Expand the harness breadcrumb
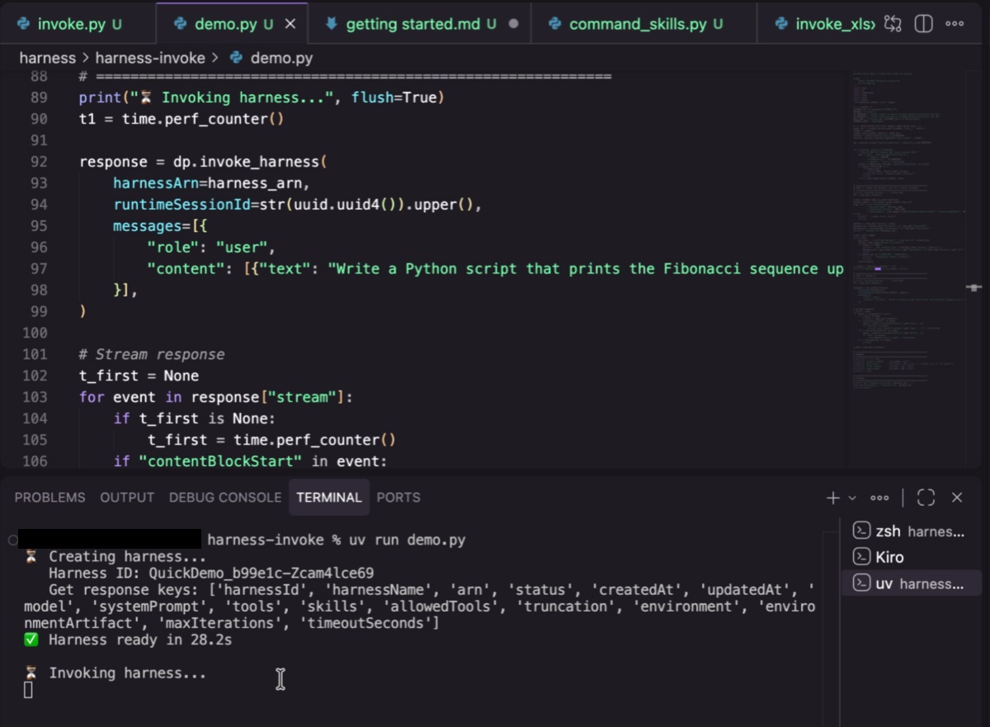The height and width of the screenshot is (727, 990). click(x=47, y=58)
